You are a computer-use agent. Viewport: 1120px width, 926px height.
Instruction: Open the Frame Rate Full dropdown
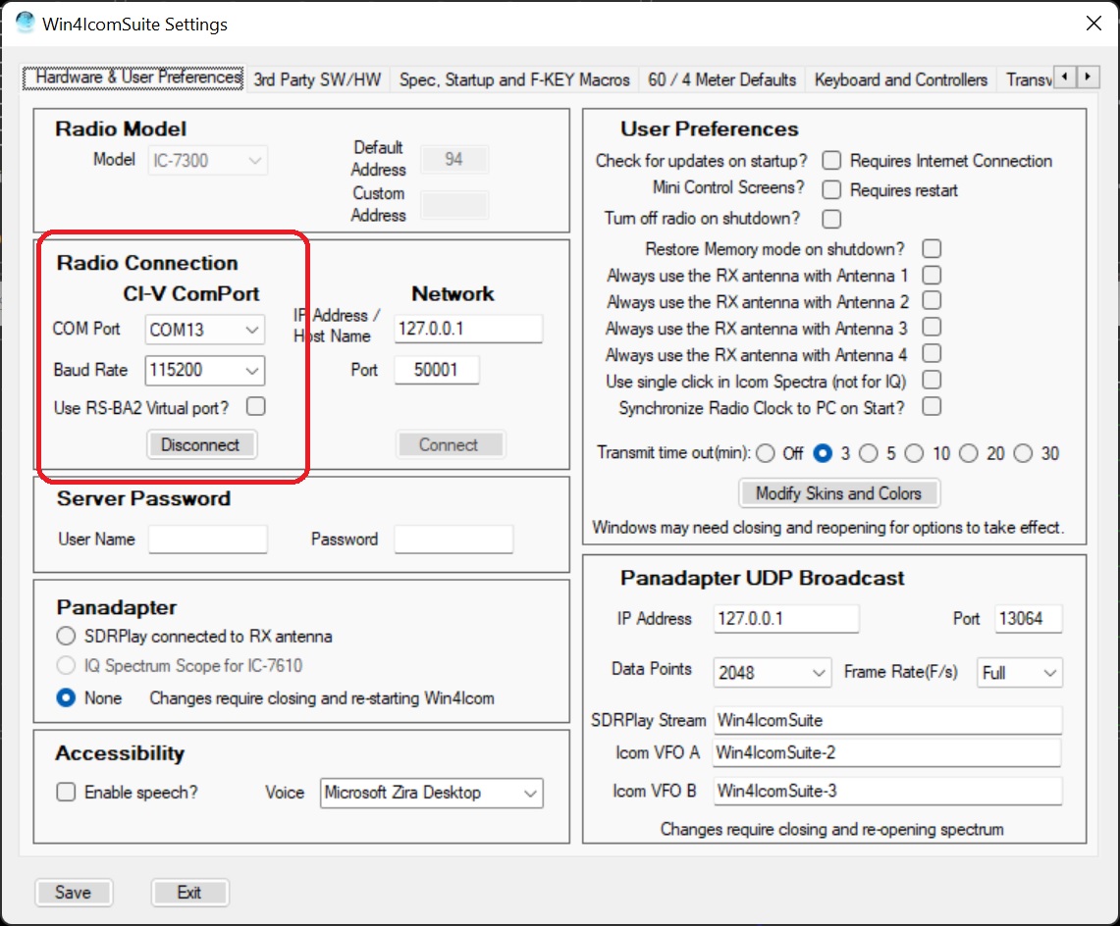point(1019,673)
